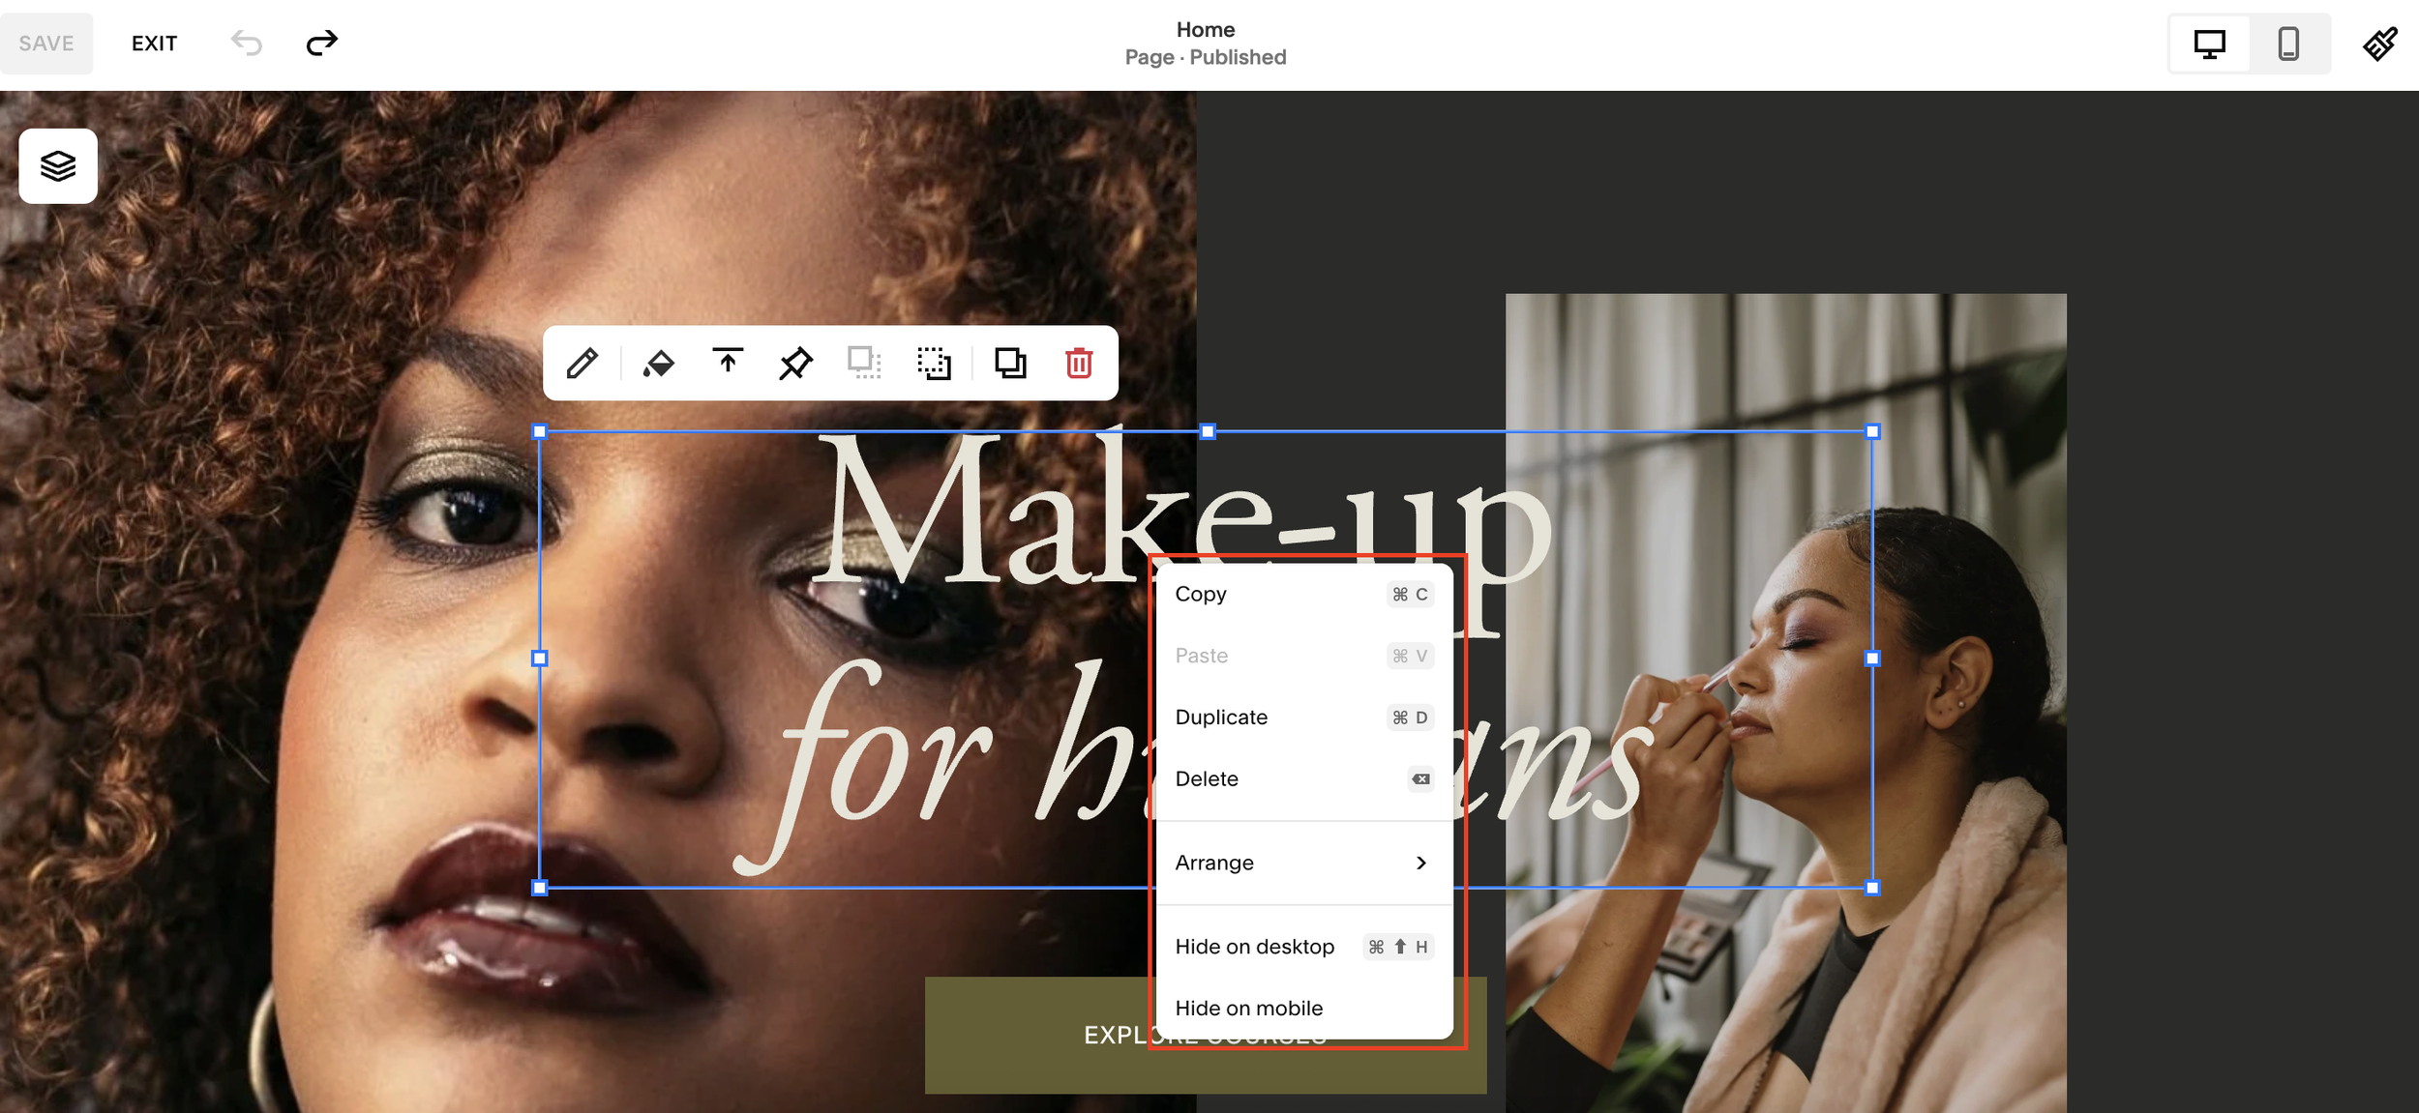Open the fill color bucket tool
This screenshot has width=2419, height=1113.
659,364
